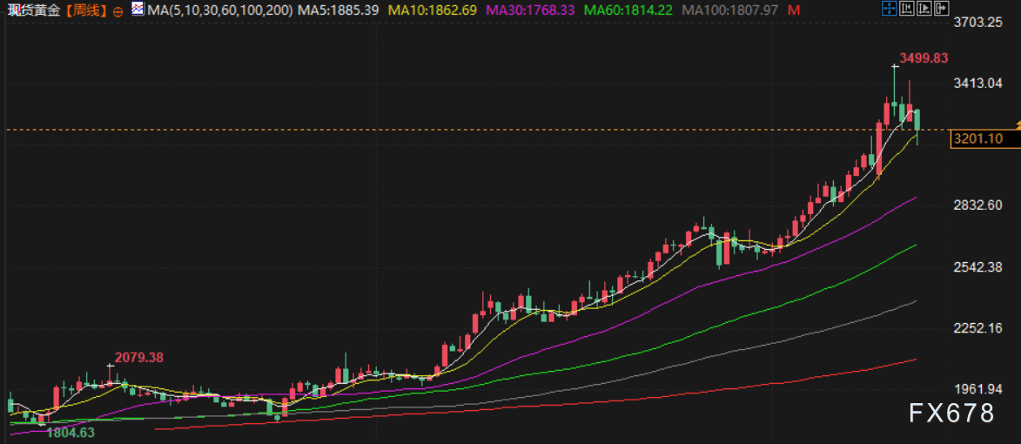Click the 3499.83 high price marker
Viewport: 1021px width, 444px height.
tap(924, 58)
